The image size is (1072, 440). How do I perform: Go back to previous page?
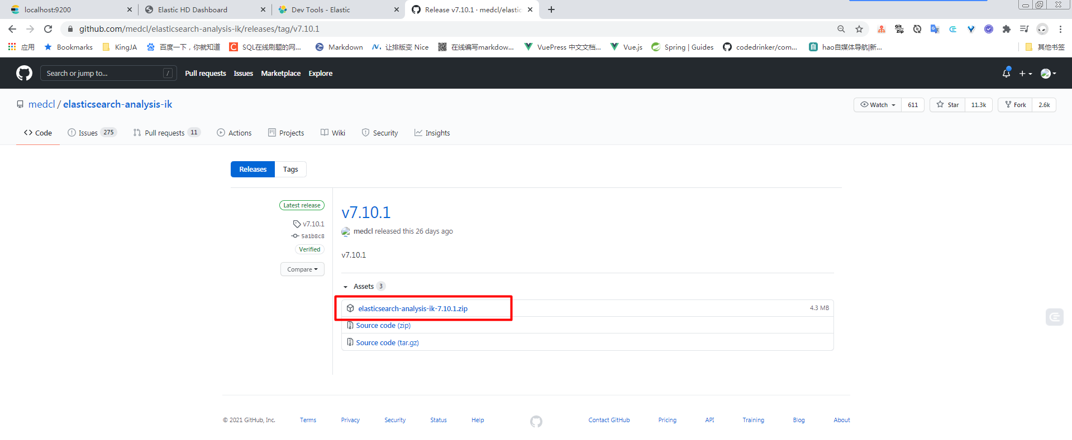12,29
